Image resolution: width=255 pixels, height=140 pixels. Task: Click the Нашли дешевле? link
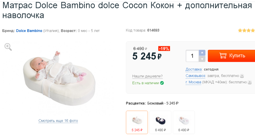(x=147, y=76)
